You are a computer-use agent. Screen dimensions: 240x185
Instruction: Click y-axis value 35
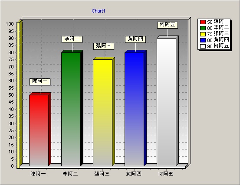click(x=11, y=116)
